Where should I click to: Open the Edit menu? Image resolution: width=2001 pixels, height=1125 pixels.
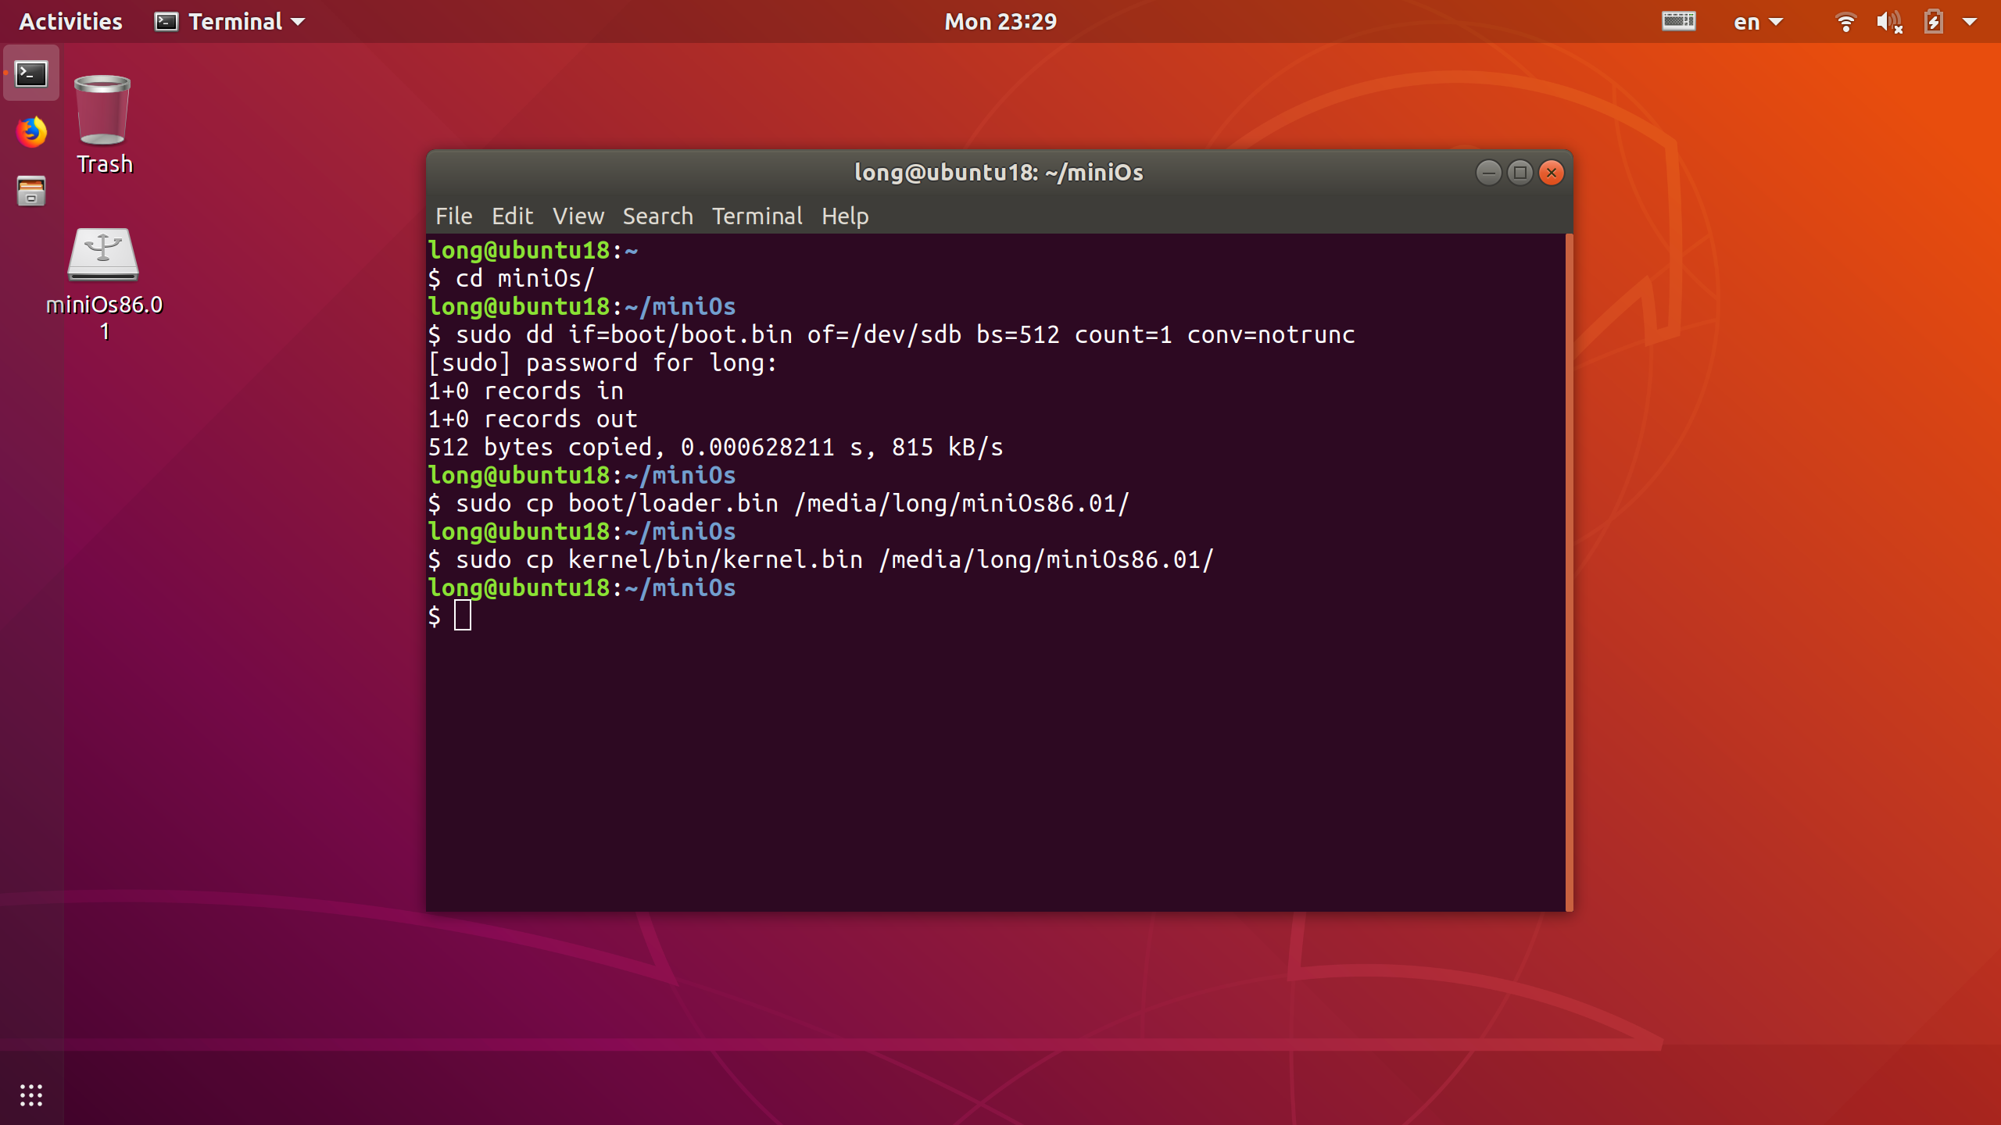512,216
